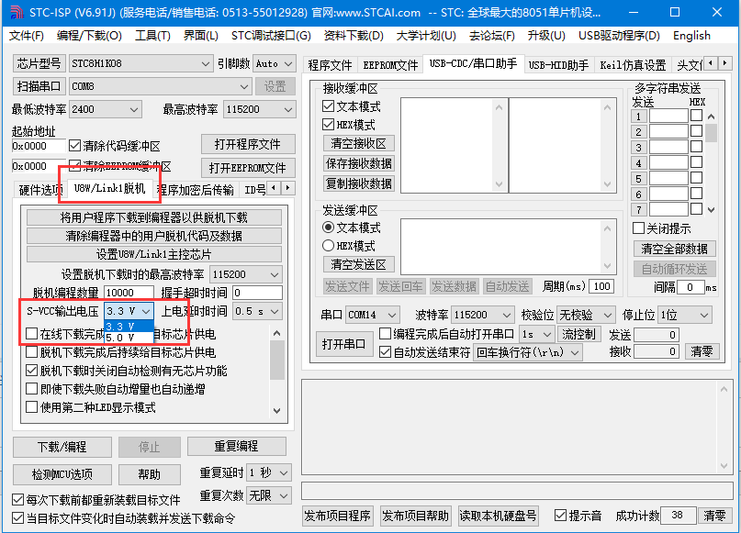Click 打开程序文件 button
The width and height of the screenshot is (741, 533).
pos(248,144)
